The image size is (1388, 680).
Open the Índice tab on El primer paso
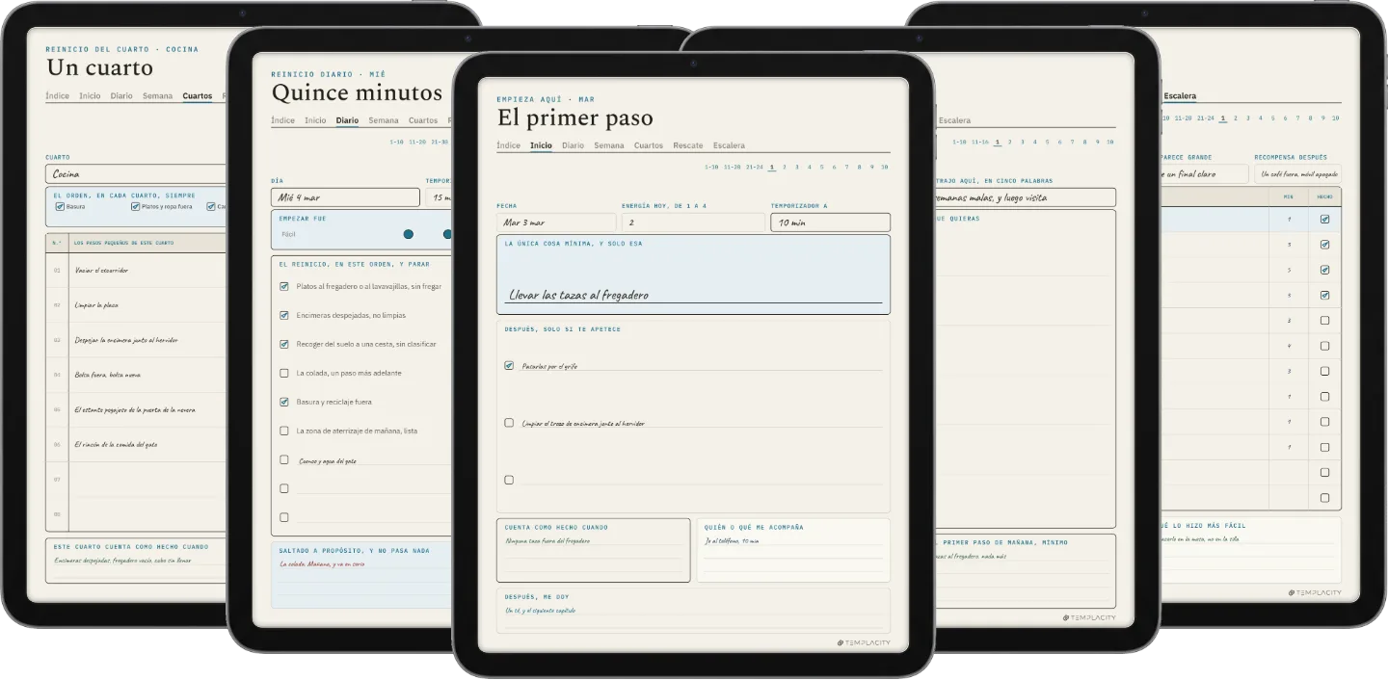[x=508, y=145]
